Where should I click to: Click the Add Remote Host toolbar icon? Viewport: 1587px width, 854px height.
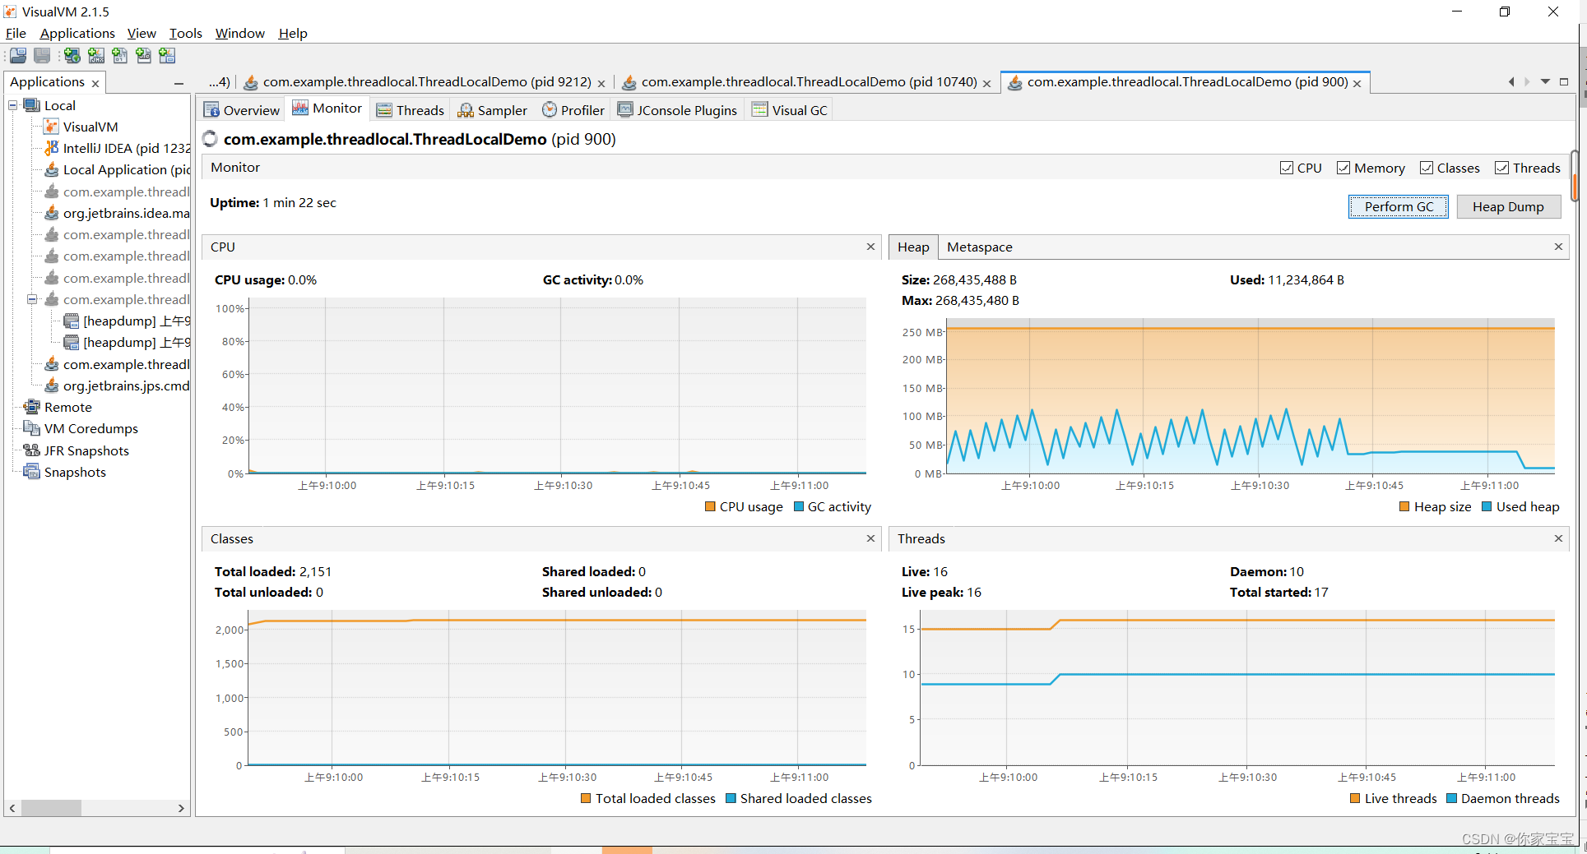coord(72,56)
